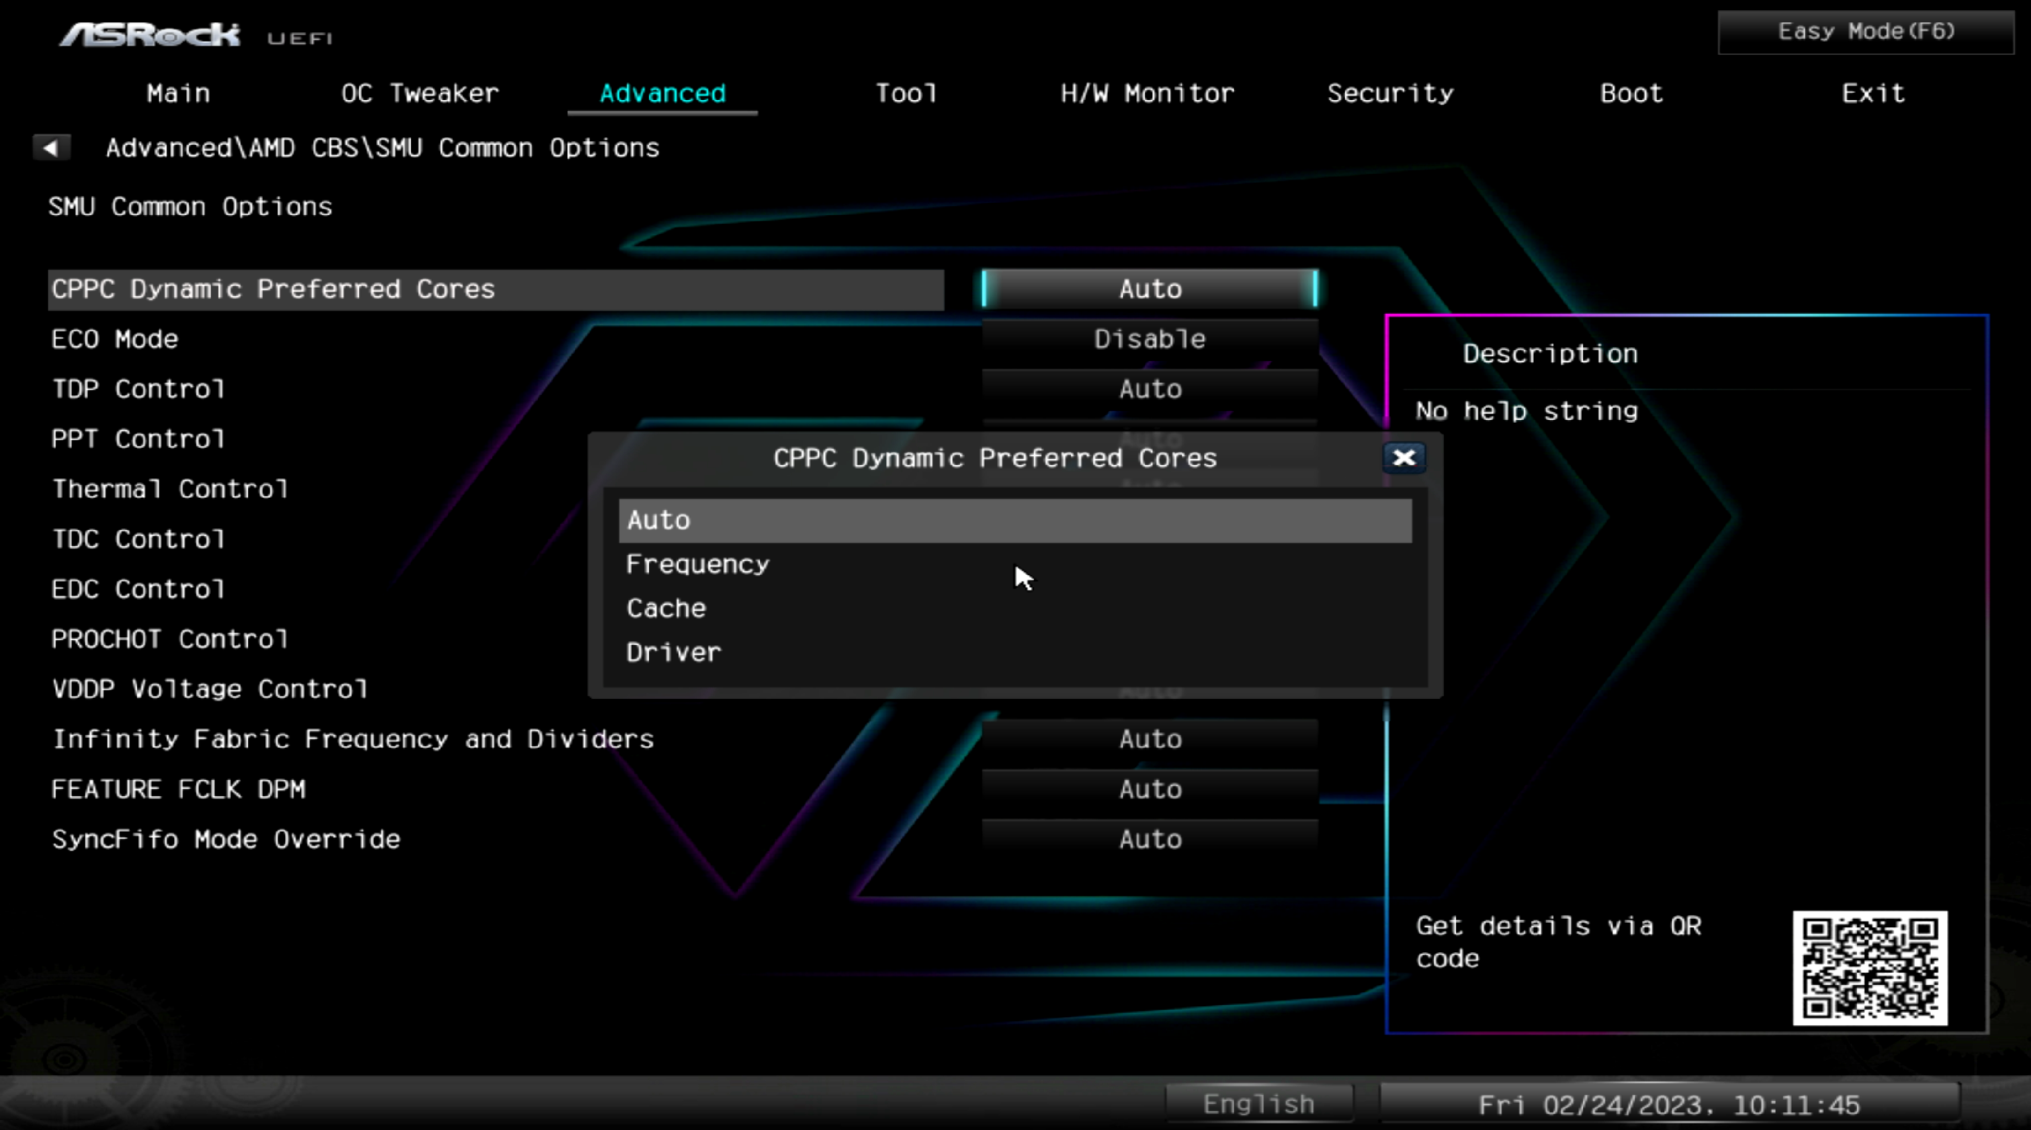2031x1130 pixels.
Task: Click the English language button
Action: click(x=1258, y=1104)
